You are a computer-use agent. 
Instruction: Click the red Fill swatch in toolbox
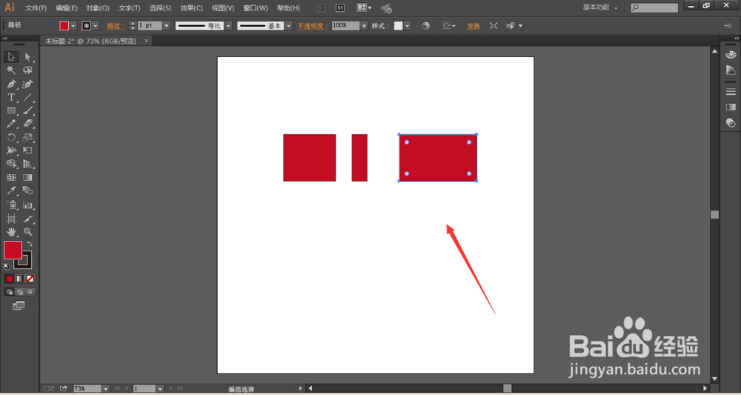coord(13,250)
